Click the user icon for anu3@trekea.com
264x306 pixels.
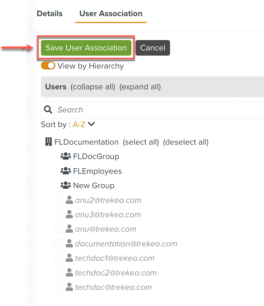pyautogui.click(x=69, y=214)
